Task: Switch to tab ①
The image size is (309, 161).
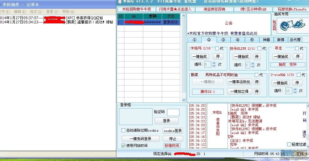Action: pos(194,40)
